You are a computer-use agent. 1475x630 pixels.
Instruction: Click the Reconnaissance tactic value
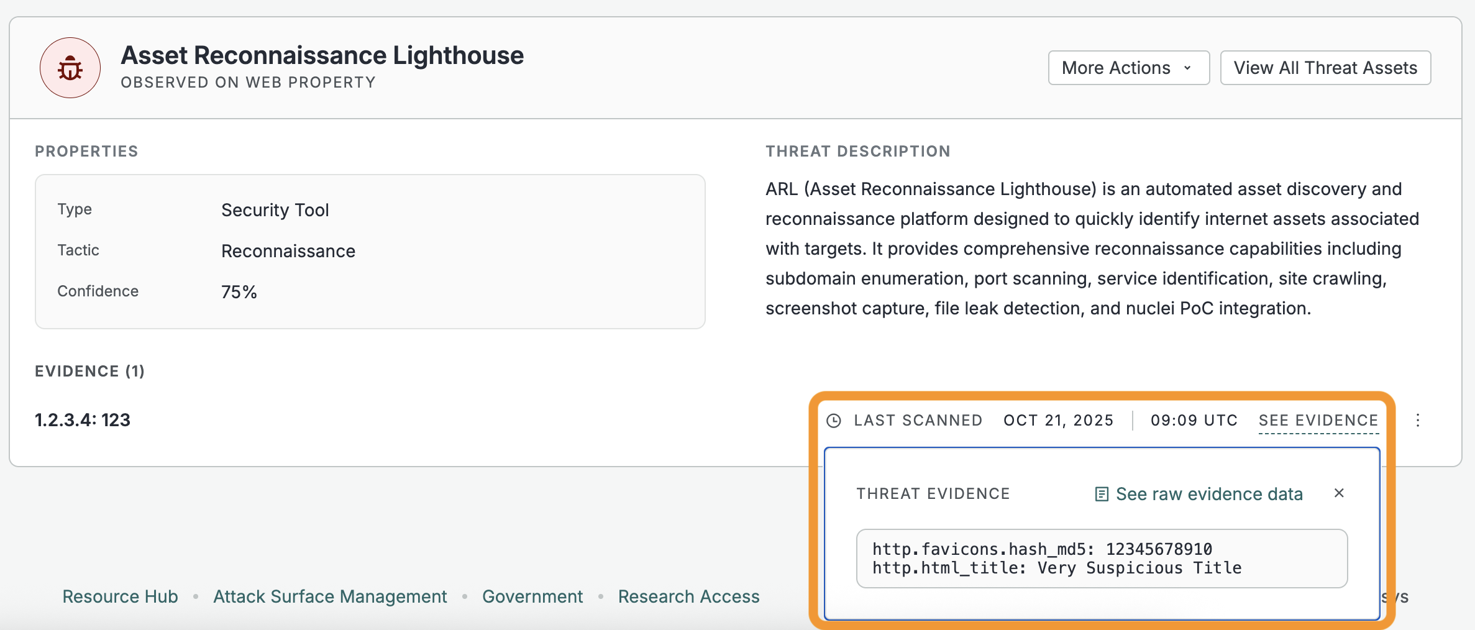[x=288, y=251]
